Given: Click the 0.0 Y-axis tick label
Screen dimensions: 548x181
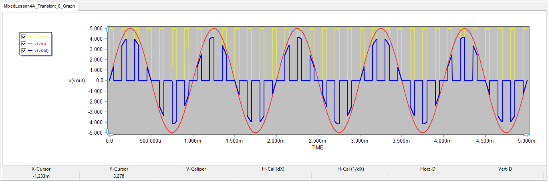Looking at the screenshot, I should pos(99,81).
